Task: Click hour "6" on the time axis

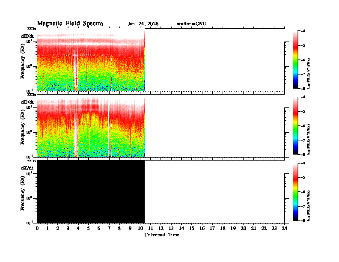Action: coord(99,229)
